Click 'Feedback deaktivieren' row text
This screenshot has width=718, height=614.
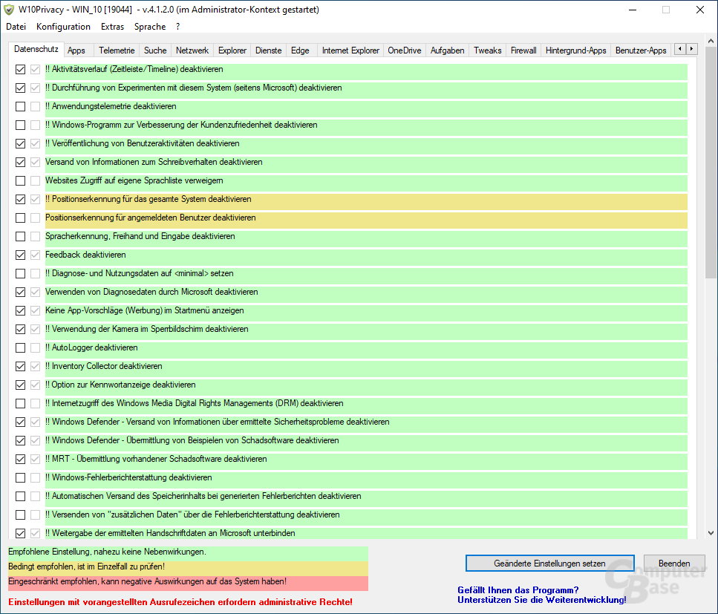[85, 255]
